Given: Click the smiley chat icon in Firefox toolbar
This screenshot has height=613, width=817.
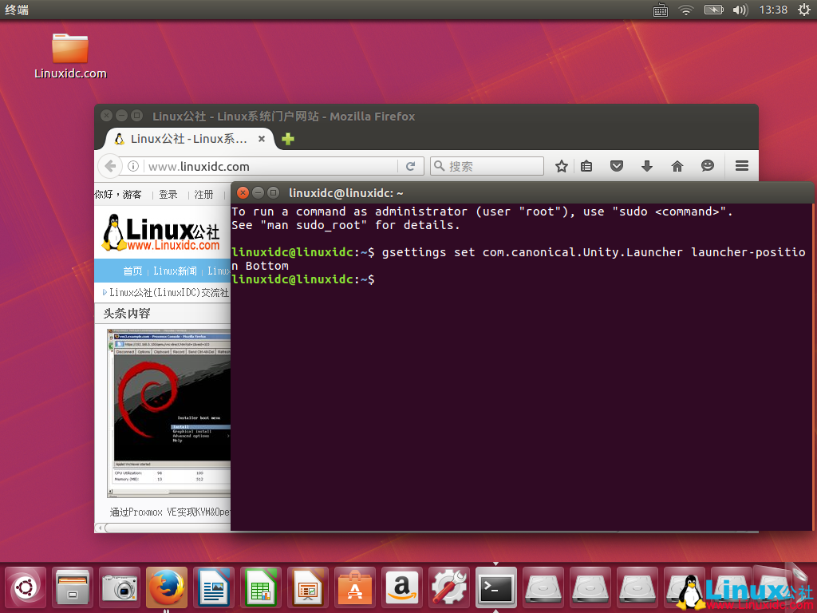Looking at the screenshot, I should pyautogui.click(x=708, y=166).
